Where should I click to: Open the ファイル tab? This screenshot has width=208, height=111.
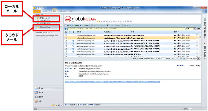point(37,11)
